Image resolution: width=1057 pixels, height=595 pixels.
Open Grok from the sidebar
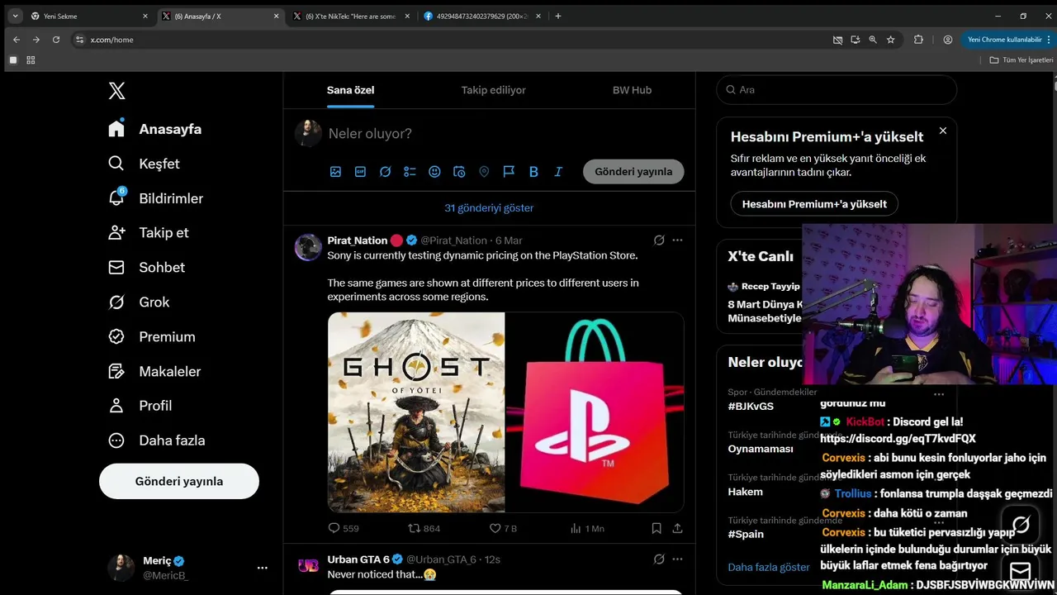(x=139, y=302)
